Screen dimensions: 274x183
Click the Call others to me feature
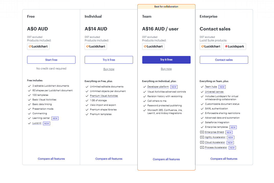157,101
